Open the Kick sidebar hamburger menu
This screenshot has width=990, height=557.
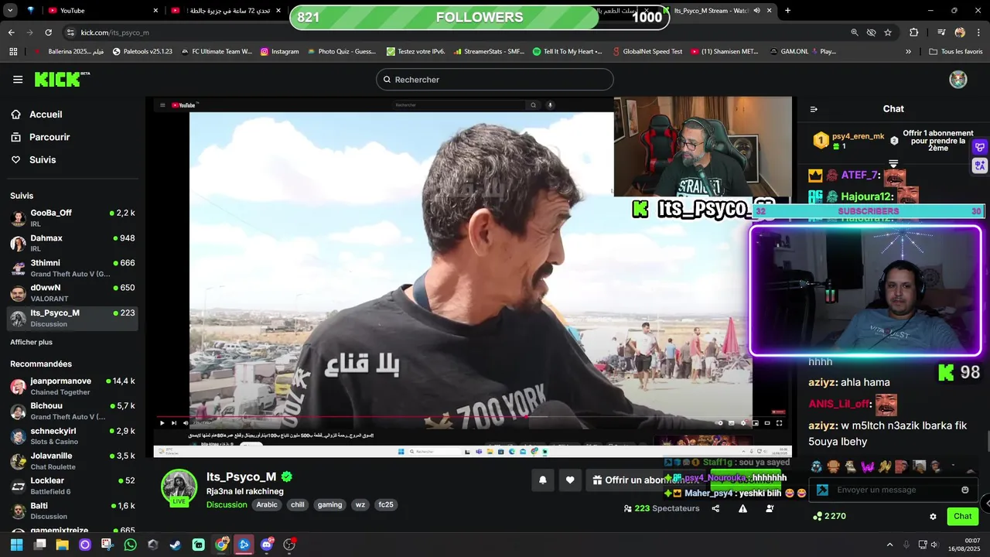[x=18, y=79]
